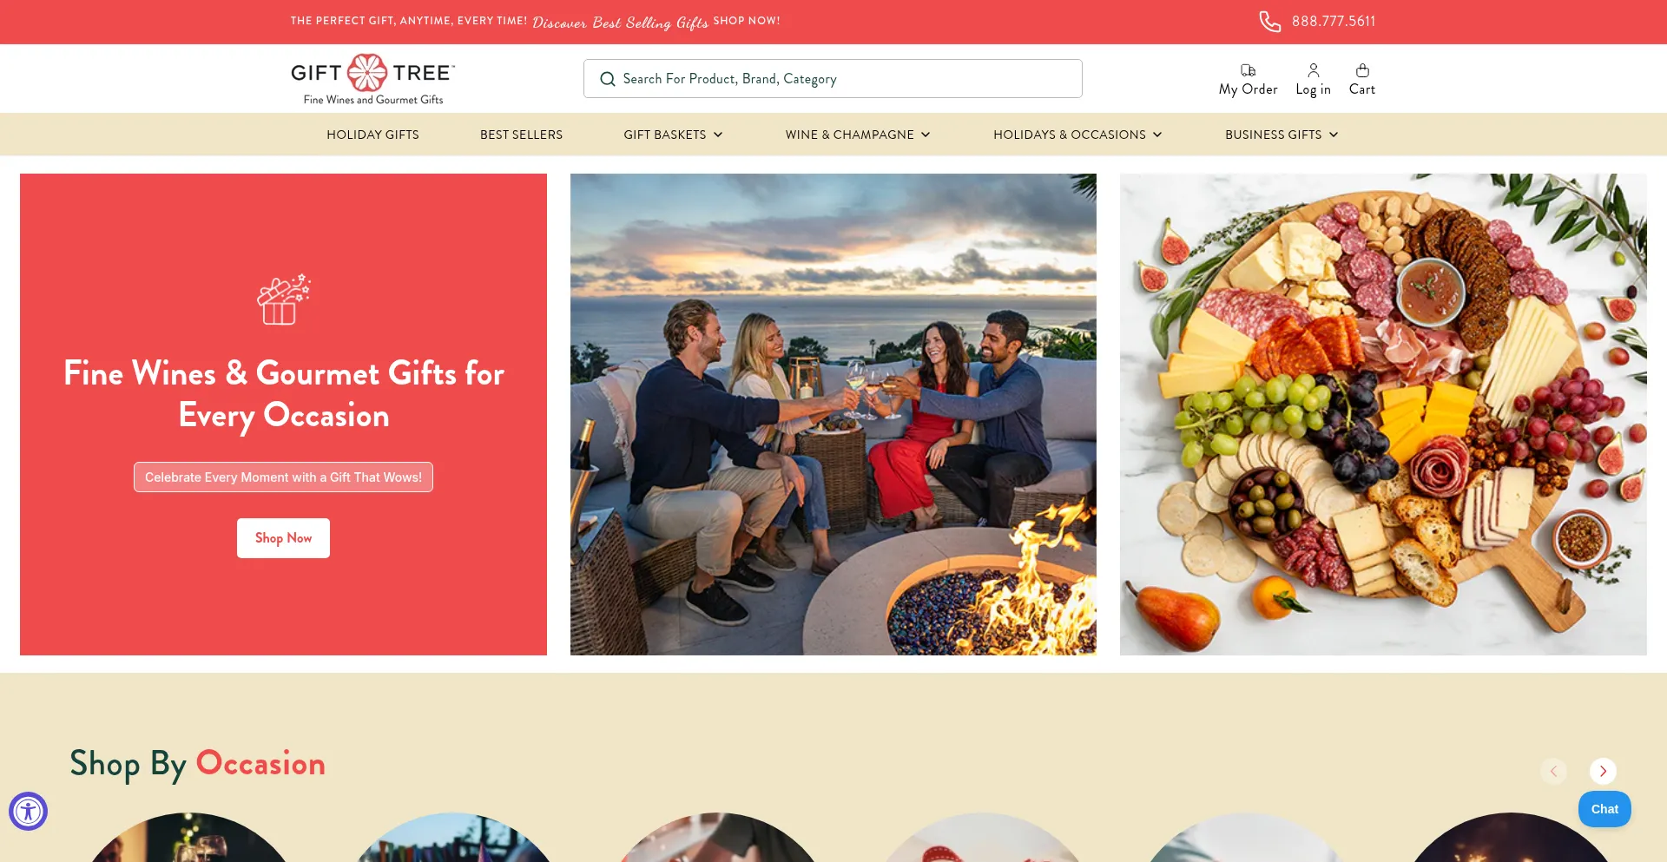1667x862 pixels.
Task: Click the phone icon in top banner
Action: 1269,22
